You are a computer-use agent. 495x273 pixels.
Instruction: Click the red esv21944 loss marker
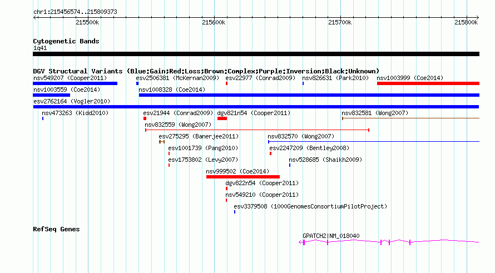pyautogui.click(x=145, y=118)
